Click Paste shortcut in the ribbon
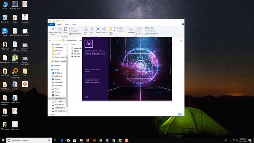 click(x=75, y=34)
